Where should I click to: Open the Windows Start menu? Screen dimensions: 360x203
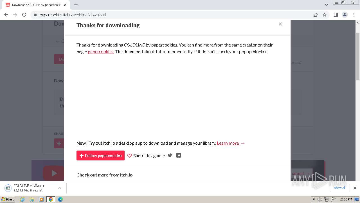[x=8, y=199]
